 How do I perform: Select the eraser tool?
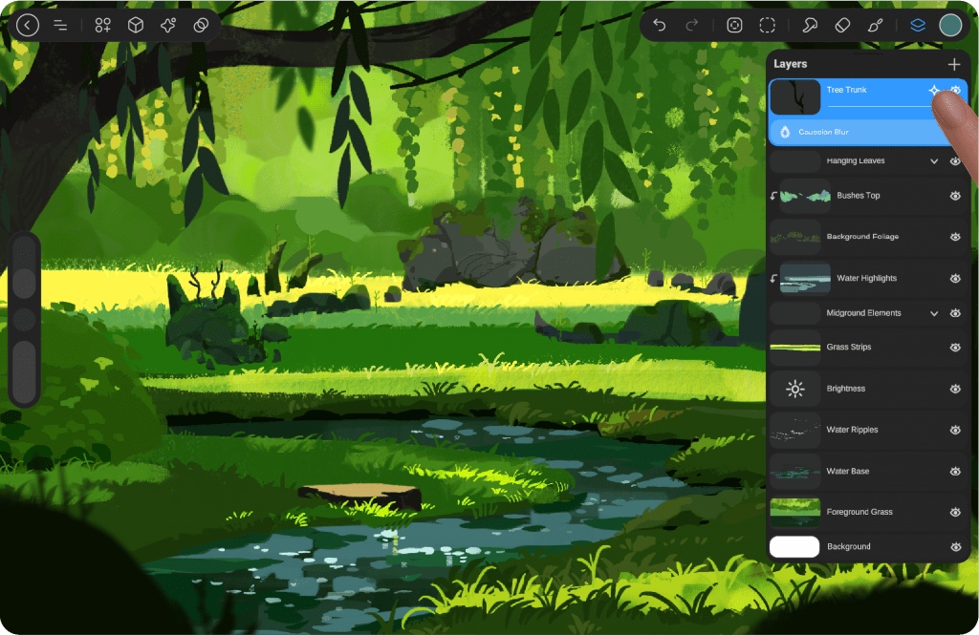pyautogui.click(x=842, y=26)
